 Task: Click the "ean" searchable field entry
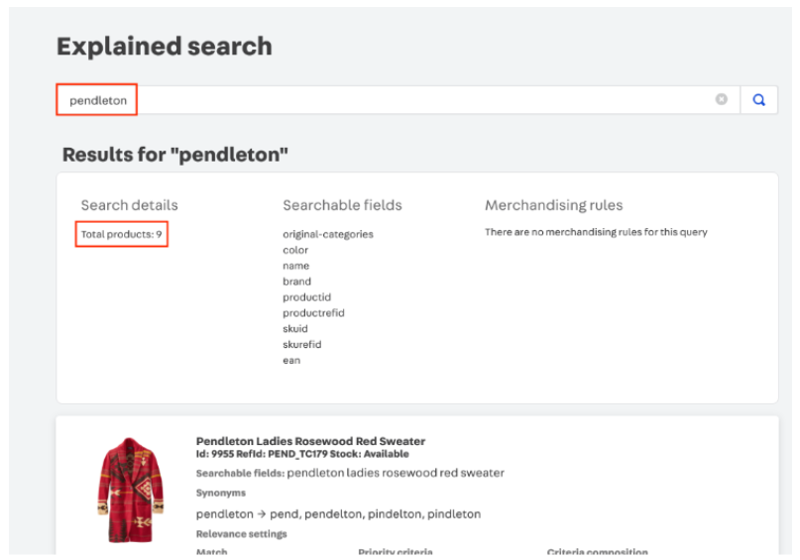pyautogui.click(x=291, y=361)
